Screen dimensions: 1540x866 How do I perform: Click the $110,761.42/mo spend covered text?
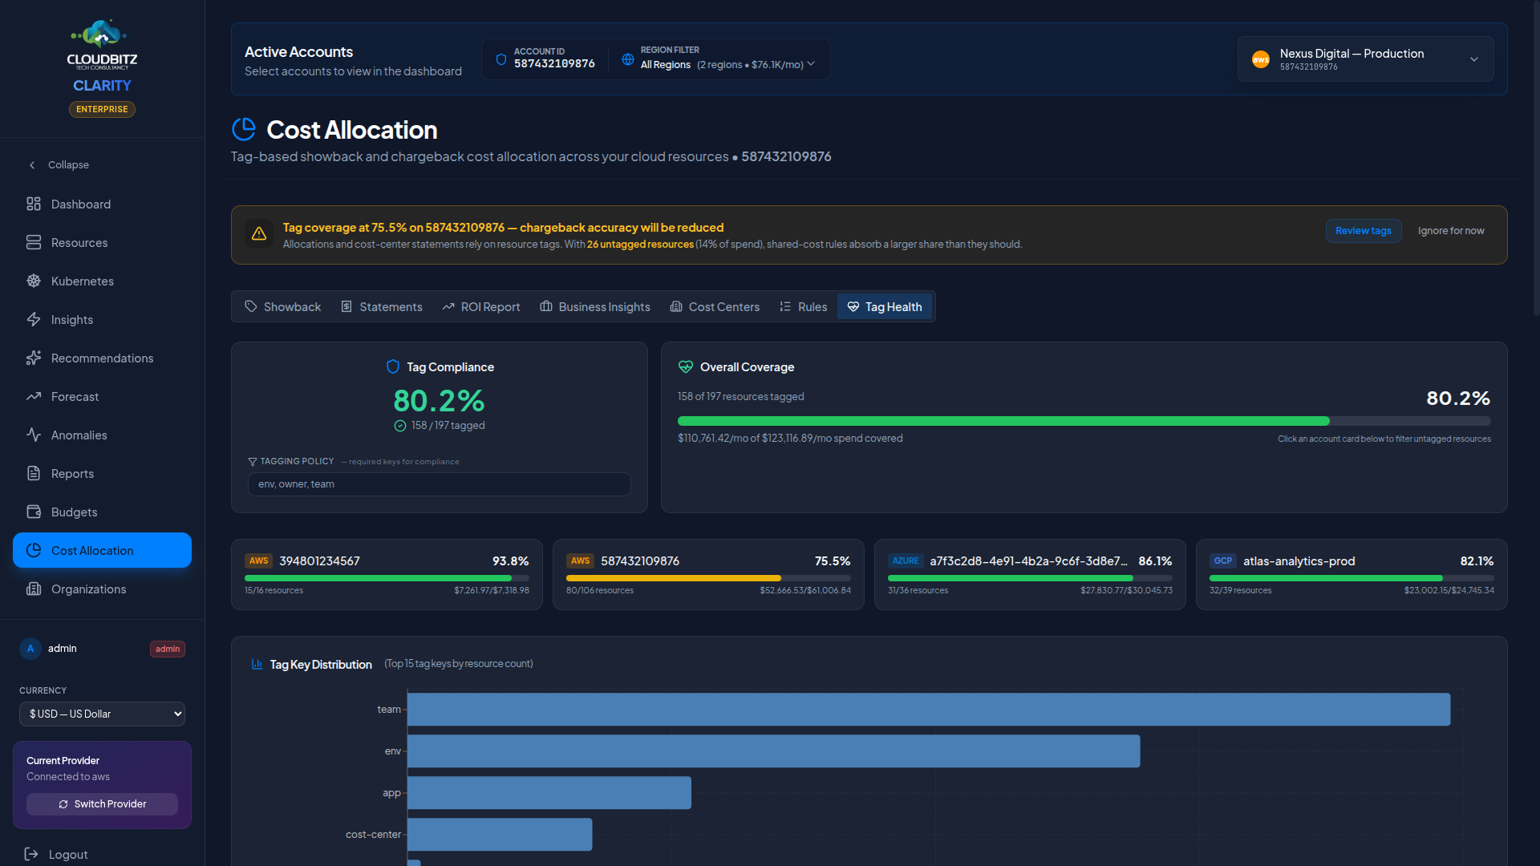click(790, 439)
